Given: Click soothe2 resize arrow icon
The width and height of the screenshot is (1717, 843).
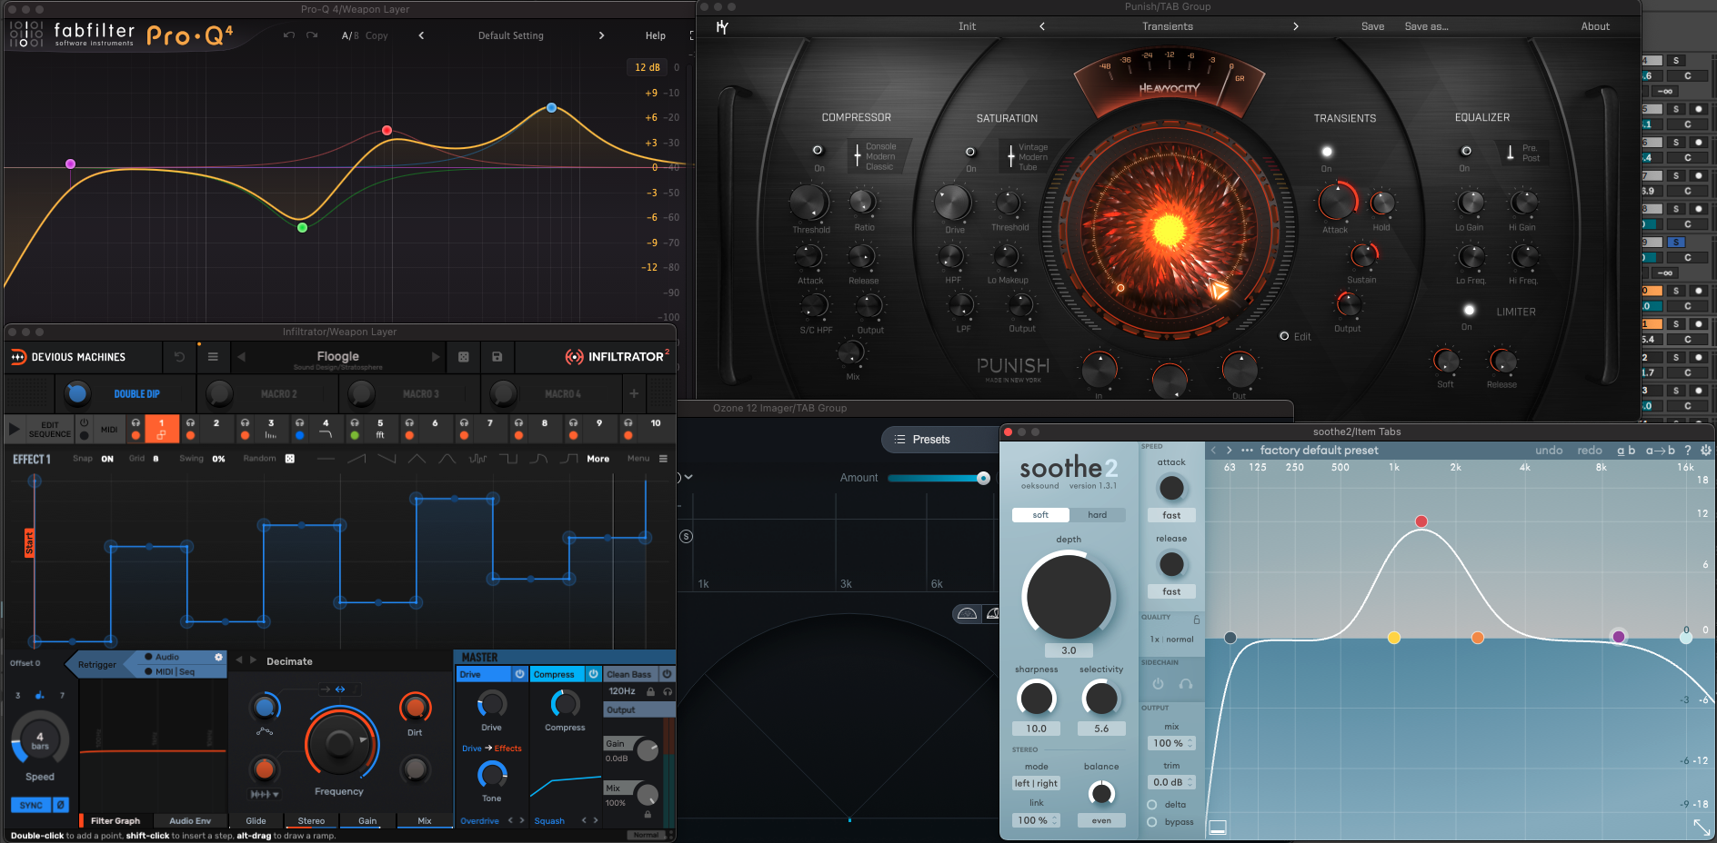Looking at the screenshot, I should pyautogui.click(x=1702, y=827).
